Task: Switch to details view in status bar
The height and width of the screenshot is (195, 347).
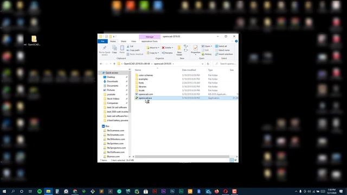Action: coord(232,160)
